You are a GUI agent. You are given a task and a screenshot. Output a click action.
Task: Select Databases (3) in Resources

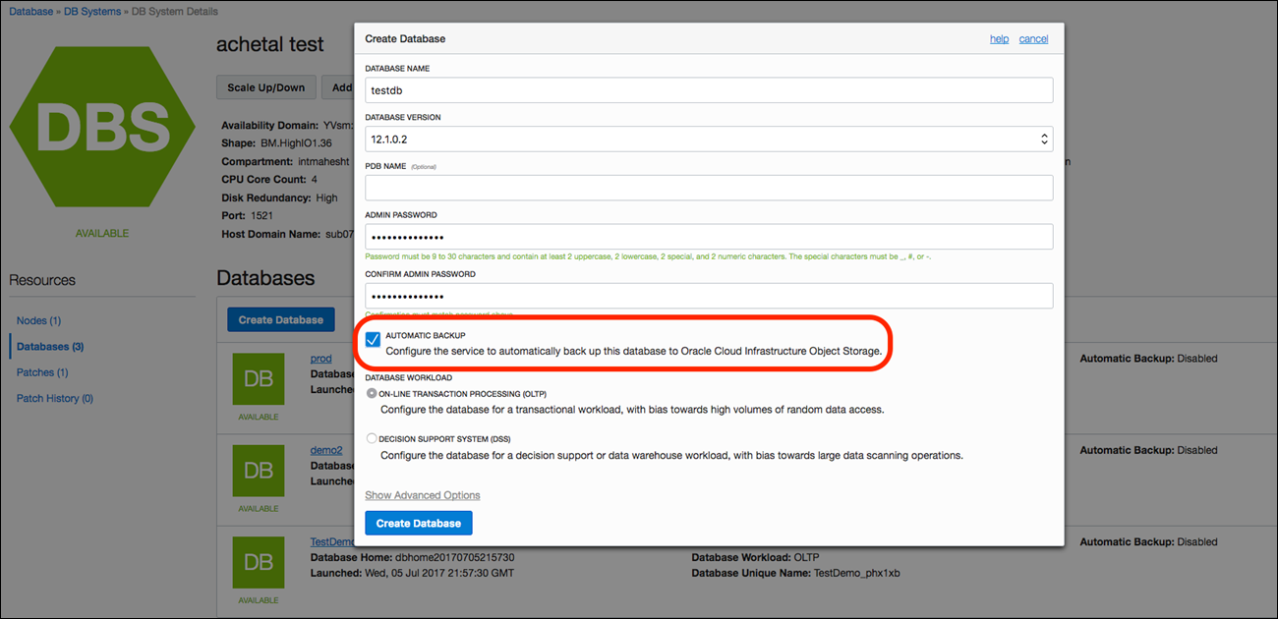(x=50, y=346)
